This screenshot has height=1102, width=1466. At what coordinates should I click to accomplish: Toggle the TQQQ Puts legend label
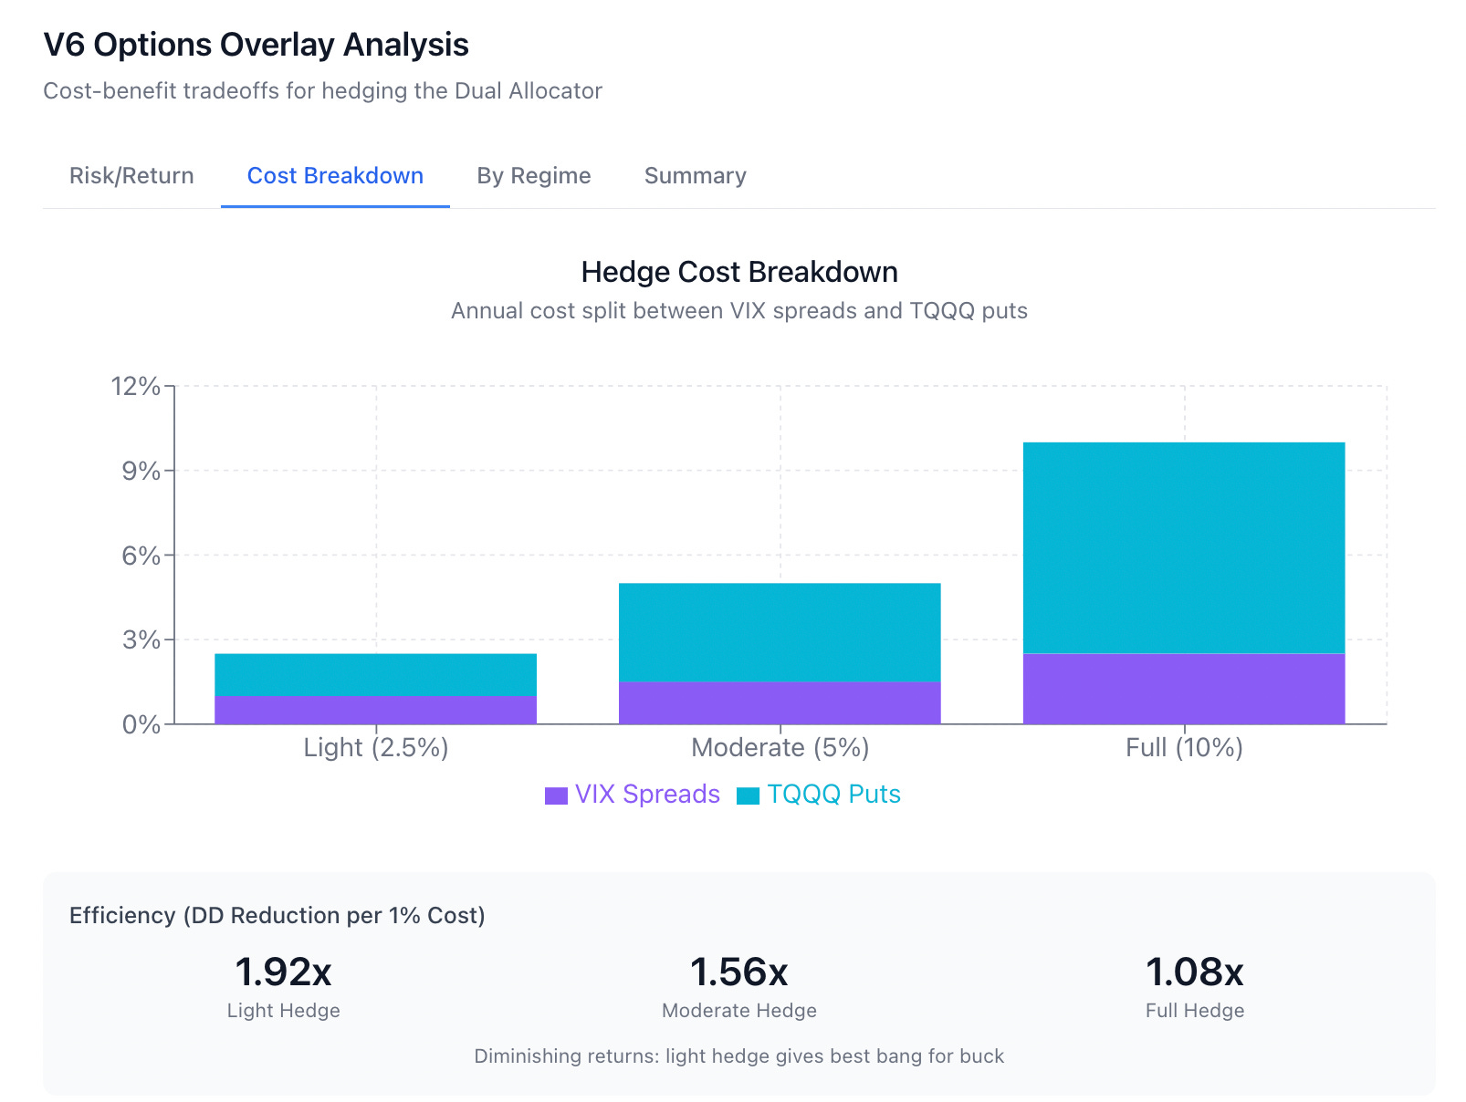click(833, 795)
